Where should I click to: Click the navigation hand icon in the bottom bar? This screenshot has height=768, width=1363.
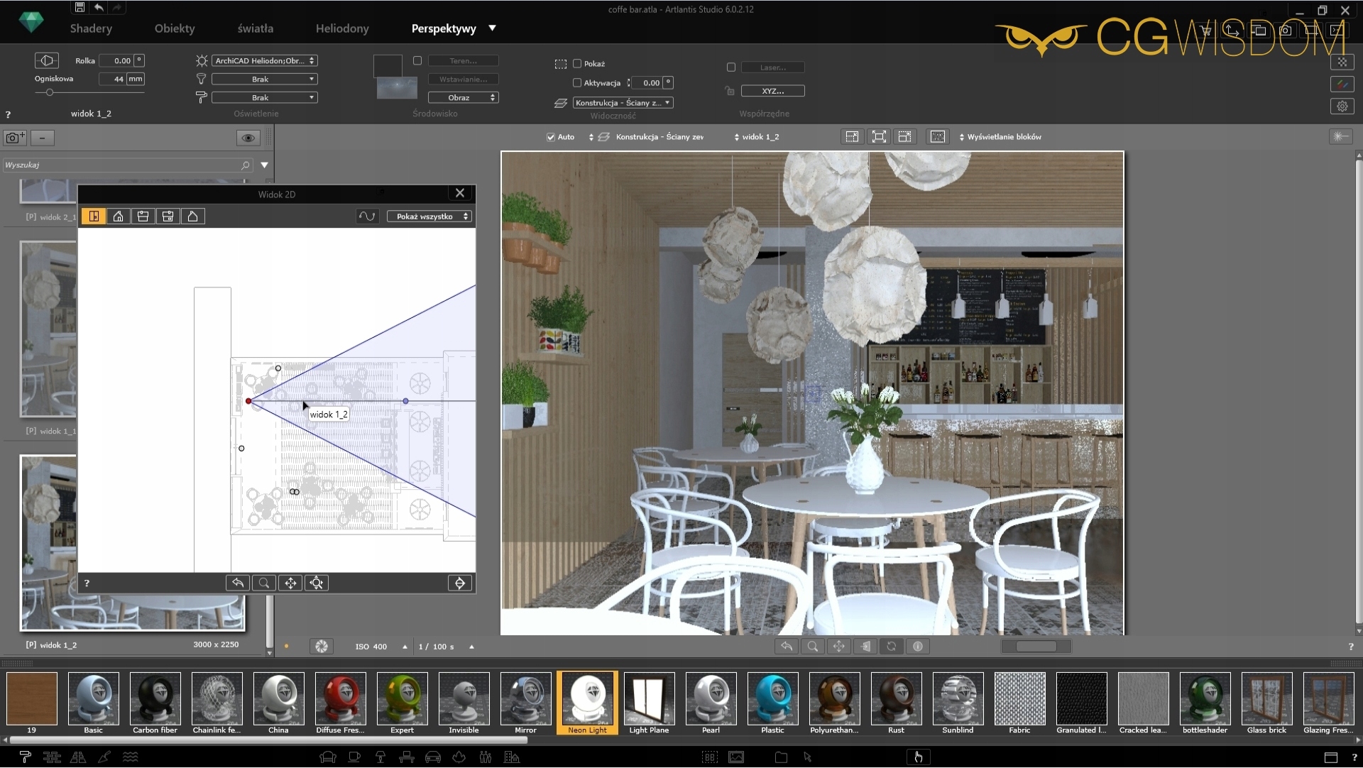point(918,757)
